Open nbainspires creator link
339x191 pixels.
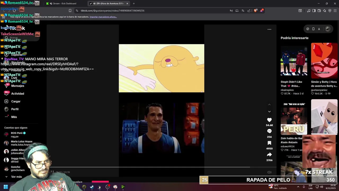(x=287, y=90)
